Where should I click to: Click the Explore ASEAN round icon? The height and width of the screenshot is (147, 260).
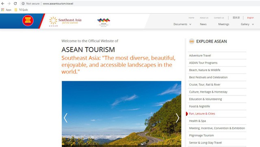[192, 41]
